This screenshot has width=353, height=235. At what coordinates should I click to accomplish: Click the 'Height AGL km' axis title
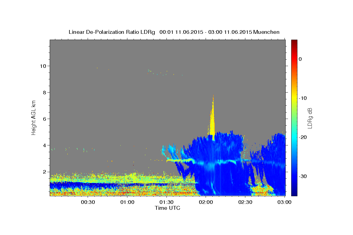pyautogui.click(x=34, y=117)
